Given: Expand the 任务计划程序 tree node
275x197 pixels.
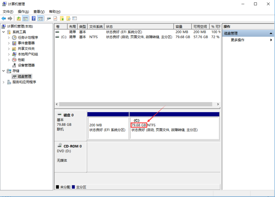Looking at the screenshot, I should pos(9,37).
